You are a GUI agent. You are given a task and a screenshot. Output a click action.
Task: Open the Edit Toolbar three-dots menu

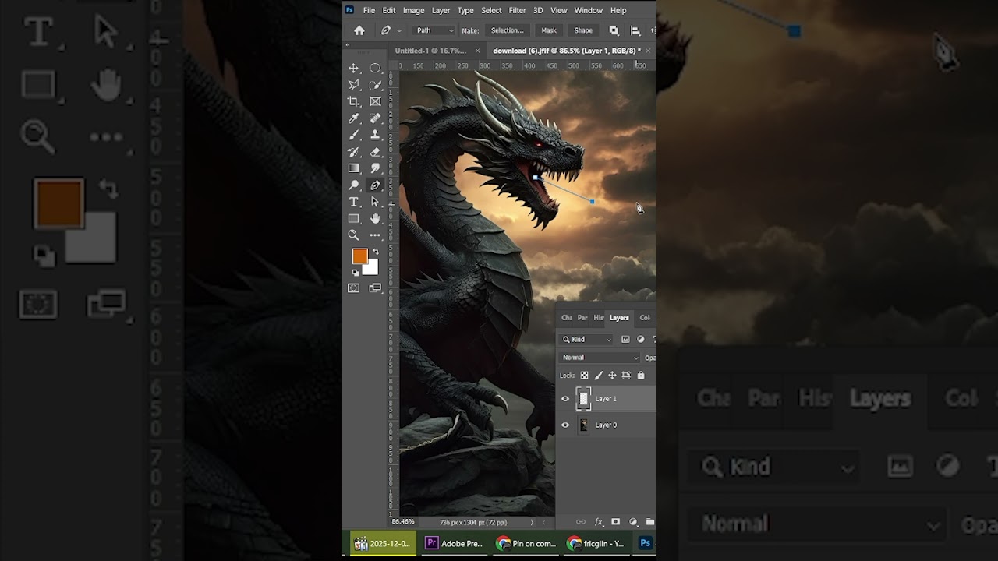[375, 235]
